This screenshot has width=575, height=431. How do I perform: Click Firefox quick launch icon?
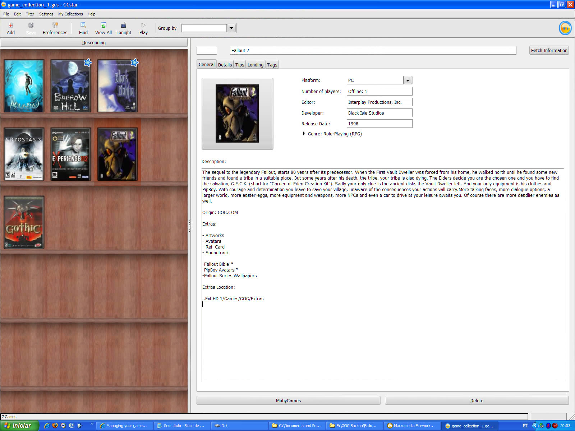pos(55,426)
